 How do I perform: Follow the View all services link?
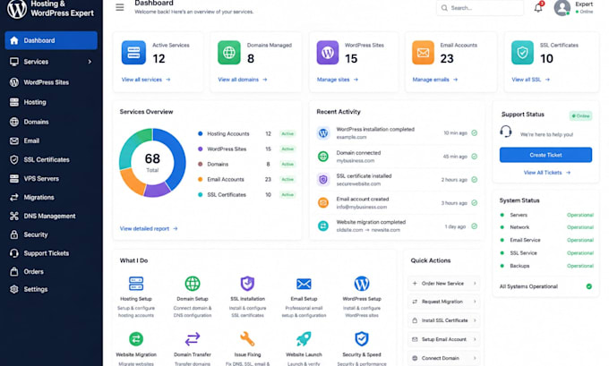pyautogui.click(x=146, y=80)
